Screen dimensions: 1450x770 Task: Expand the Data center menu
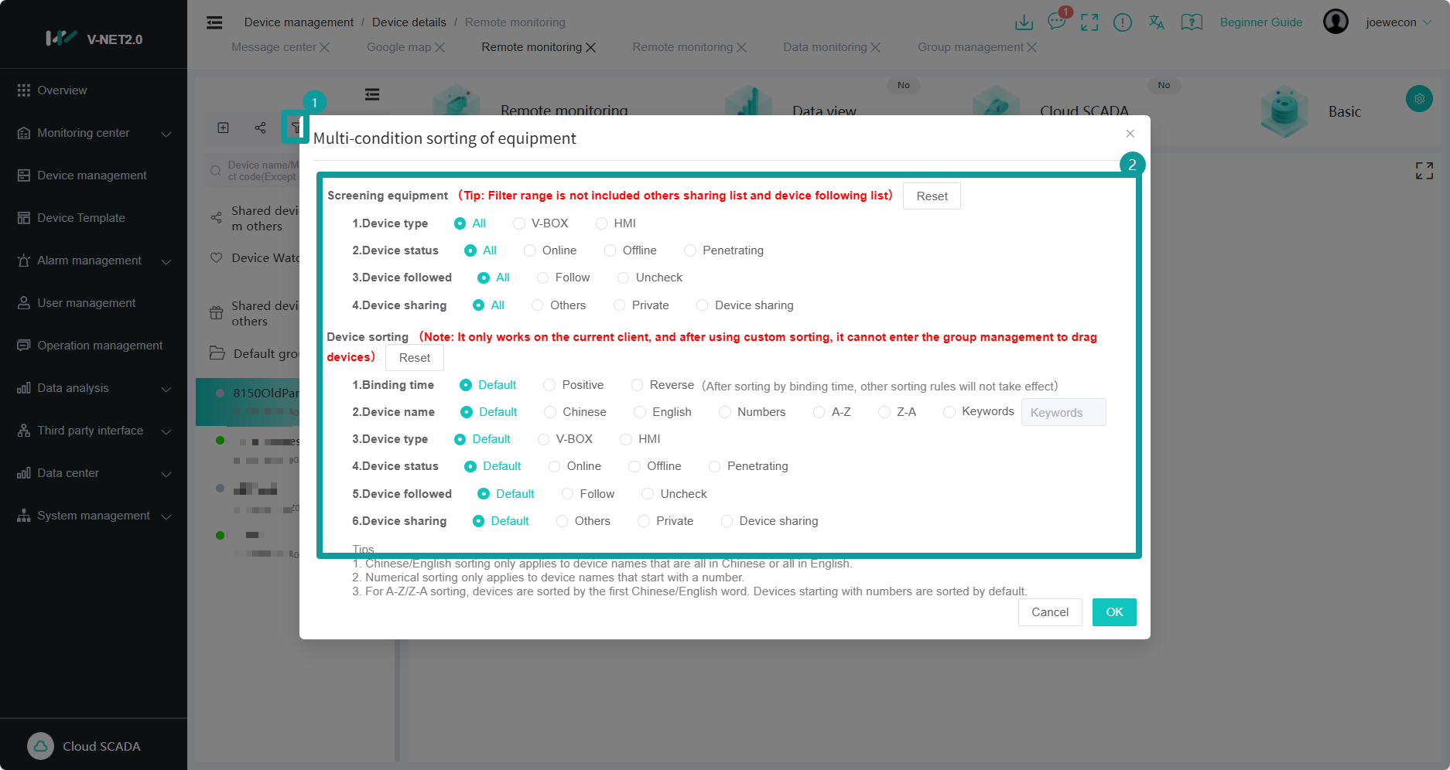[x=94, y=473]
